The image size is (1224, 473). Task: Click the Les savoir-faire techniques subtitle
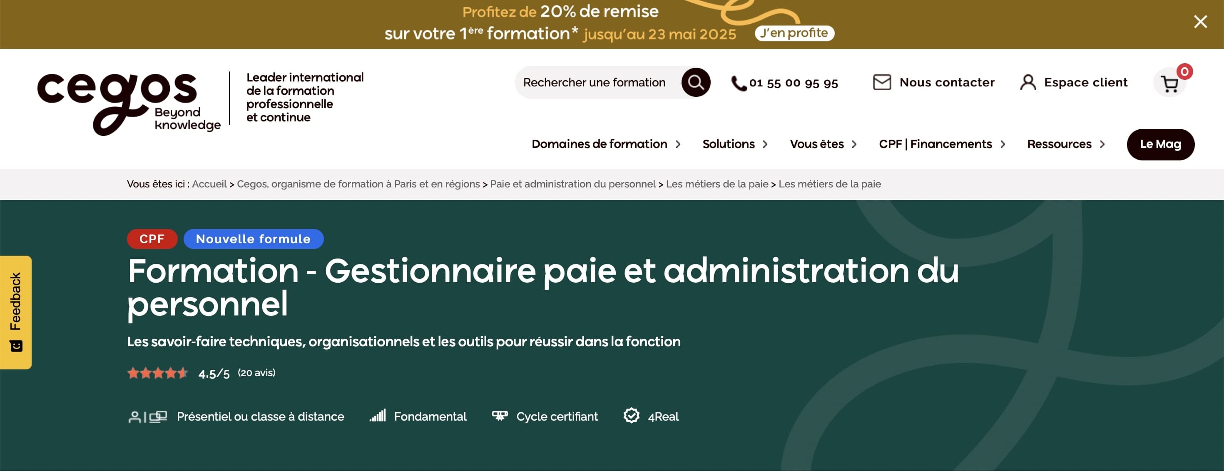click(403, 342)
